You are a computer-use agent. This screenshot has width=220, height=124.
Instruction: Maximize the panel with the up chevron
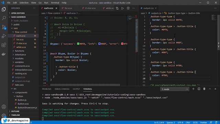coord(210,89)
